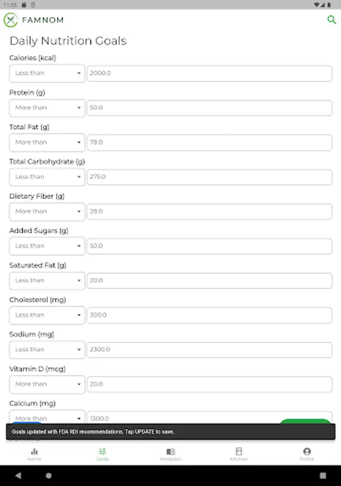This screenshot has width=341, height=486.
Task: Focus the Calories value field
Action: click(x=209, y=73)
